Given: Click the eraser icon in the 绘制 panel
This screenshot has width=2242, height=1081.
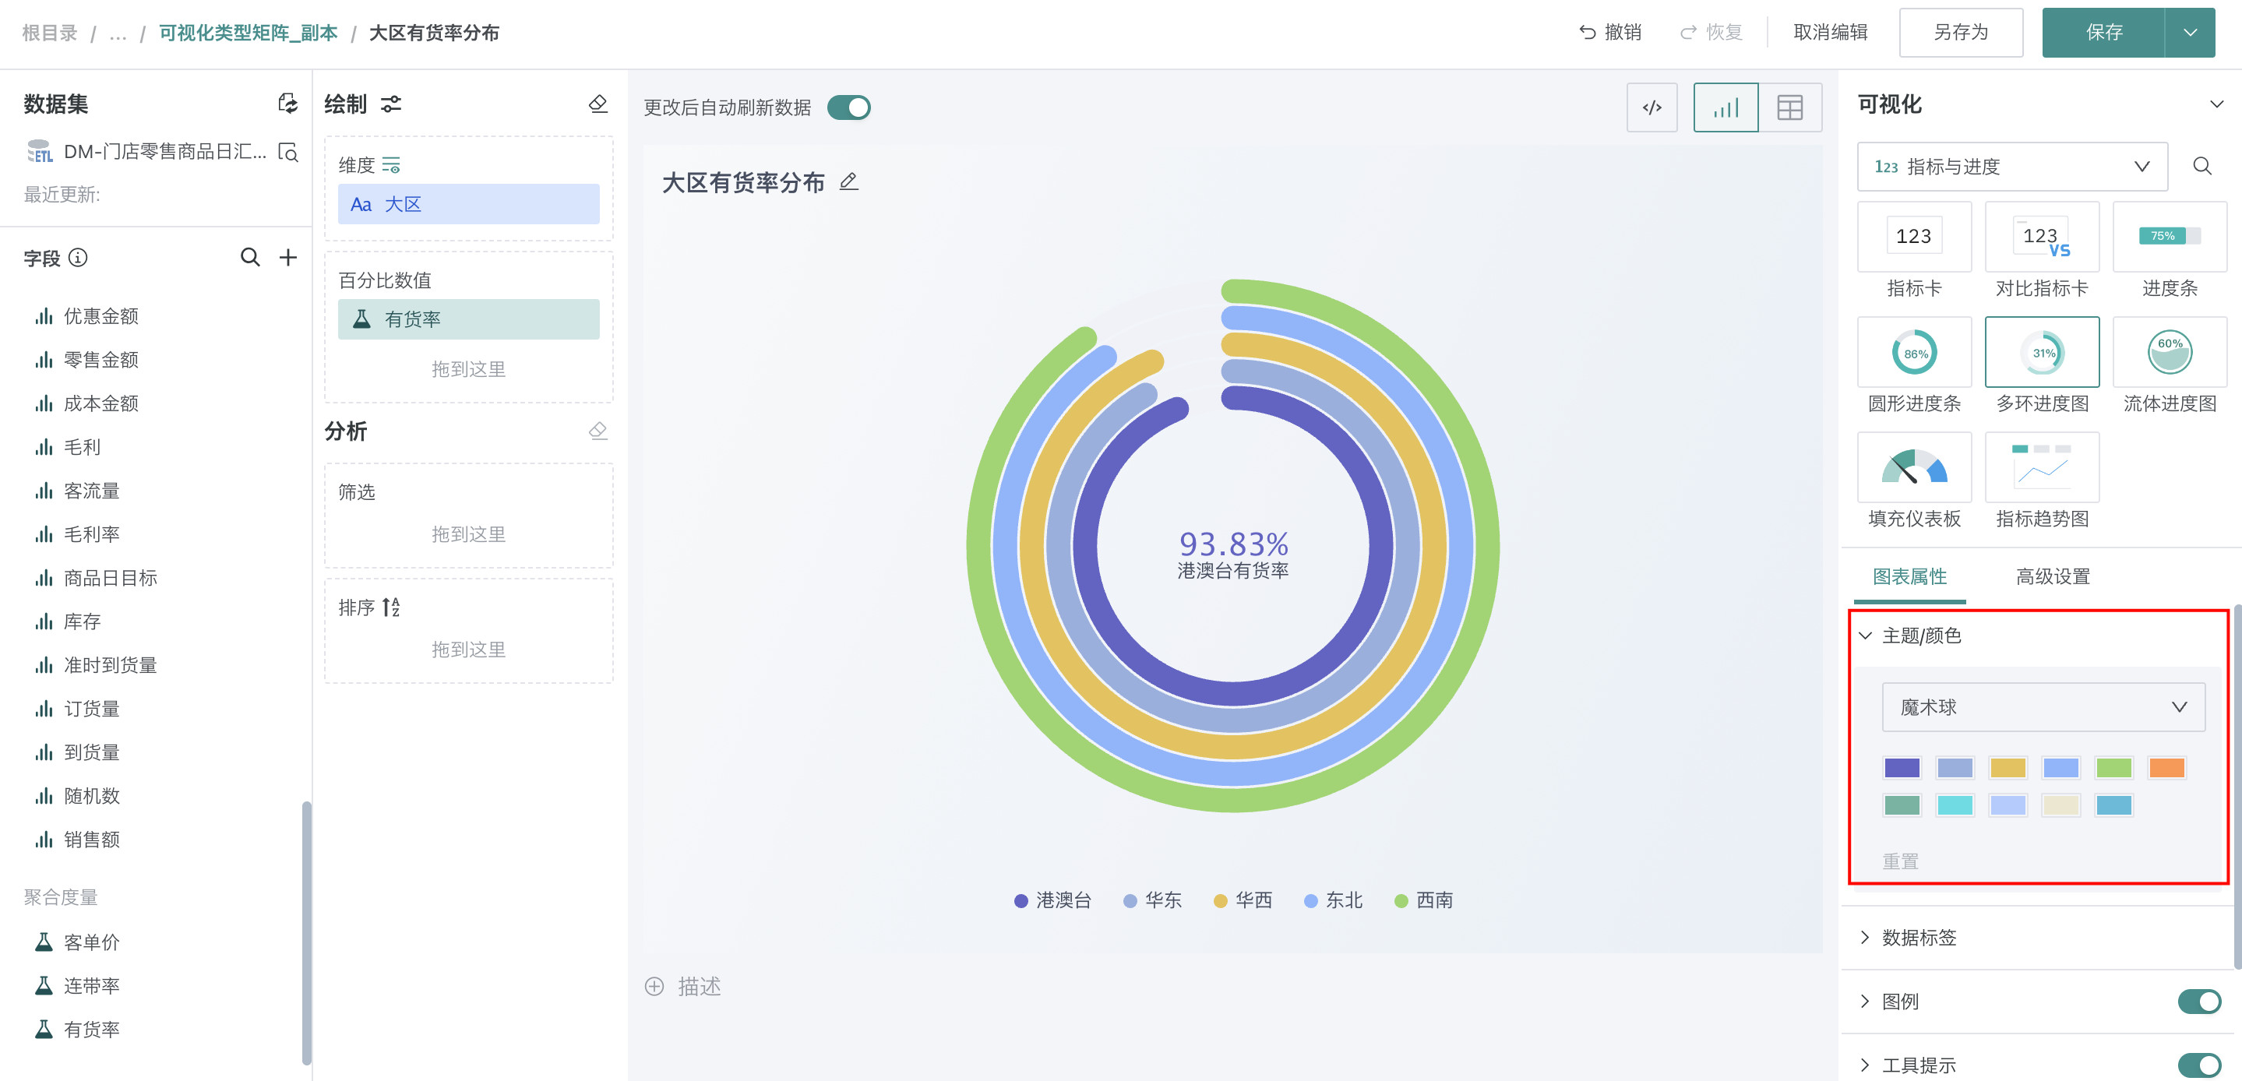Looking at the screenshot, I should click(598, 104).
